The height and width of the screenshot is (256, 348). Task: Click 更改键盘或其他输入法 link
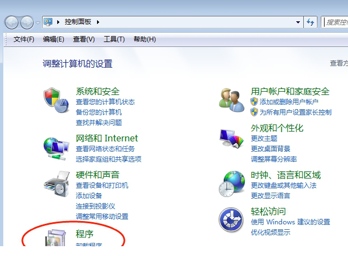(x=284, y=186)
